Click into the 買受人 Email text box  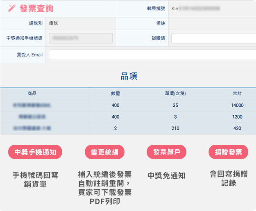tap(152, 55)
